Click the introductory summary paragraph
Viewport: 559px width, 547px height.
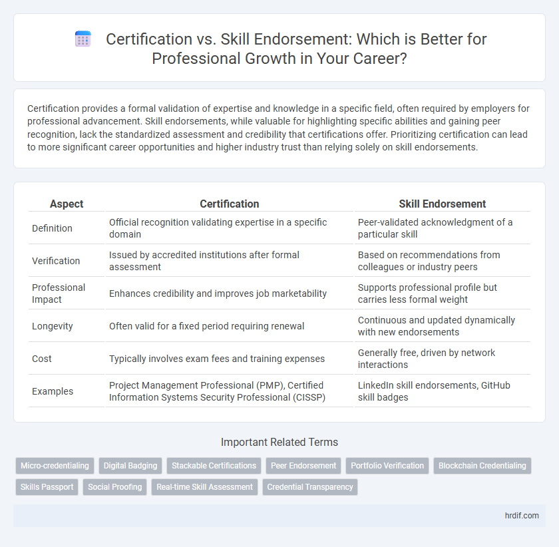click(x=279, y=128)
